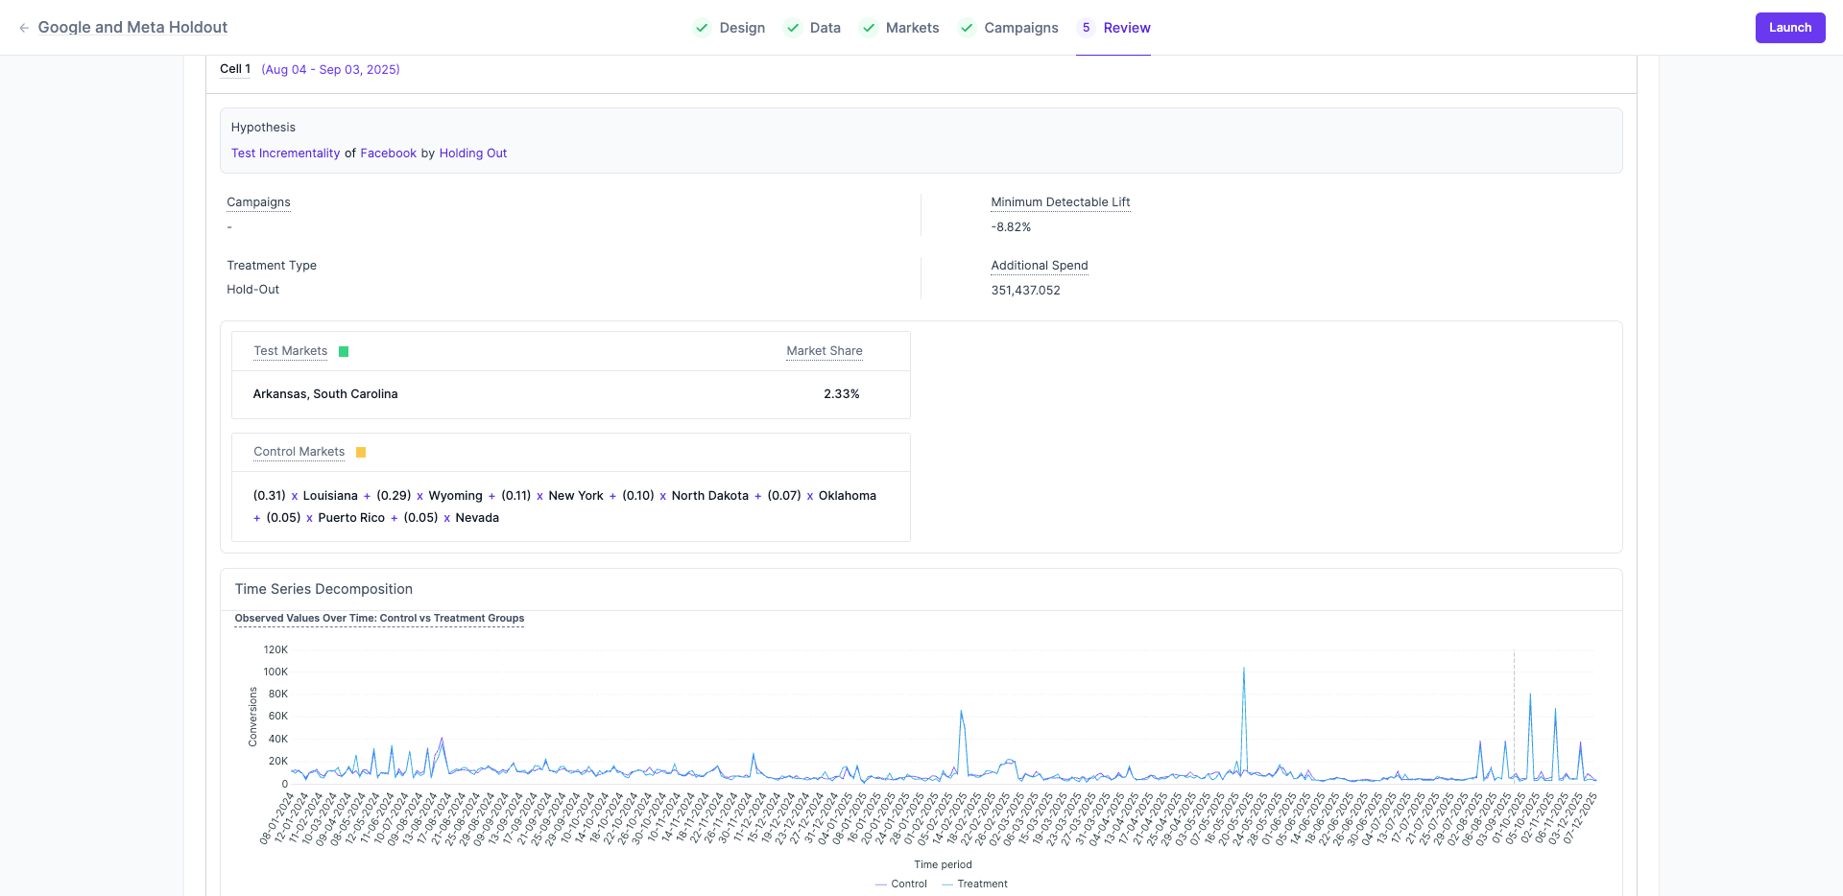1843x896 pixels.
Task: Open the Data step
Action: click(x=826, y=28)
